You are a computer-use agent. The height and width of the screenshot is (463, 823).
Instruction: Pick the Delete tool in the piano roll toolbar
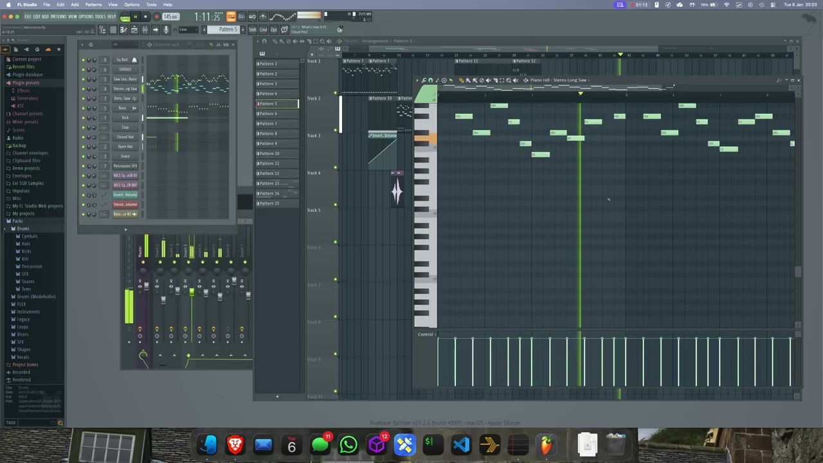pyautogui.click(x=482, y=80)
